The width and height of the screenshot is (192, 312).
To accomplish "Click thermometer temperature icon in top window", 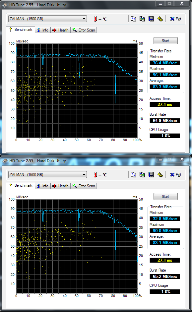I will click(95, 19).
